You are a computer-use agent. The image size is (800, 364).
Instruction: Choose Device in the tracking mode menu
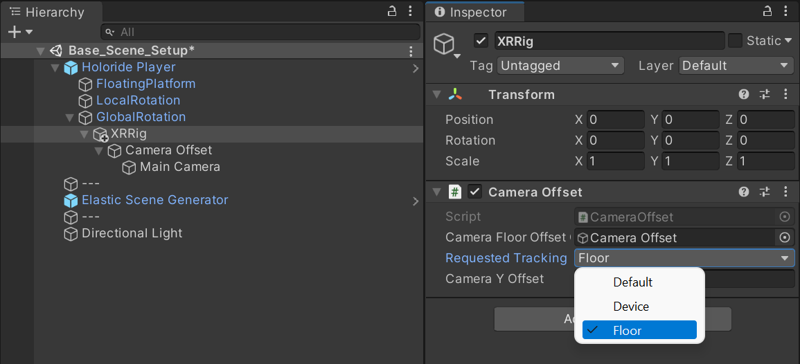click(639, 307)
